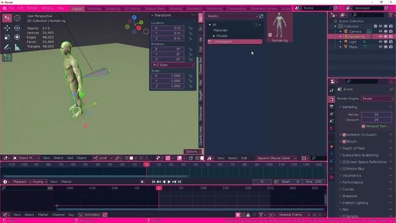Select the Select Box tool

7,18
